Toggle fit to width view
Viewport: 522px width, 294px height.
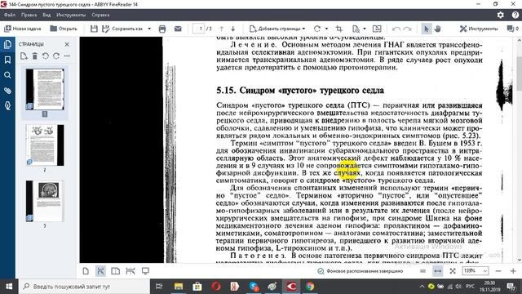438,271
